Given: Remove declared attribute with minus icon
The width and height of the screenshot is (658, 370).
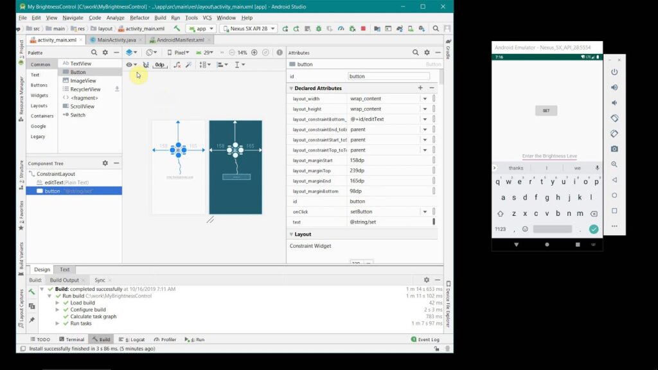Looking at the screenshot, I should (x=431, y=87).
